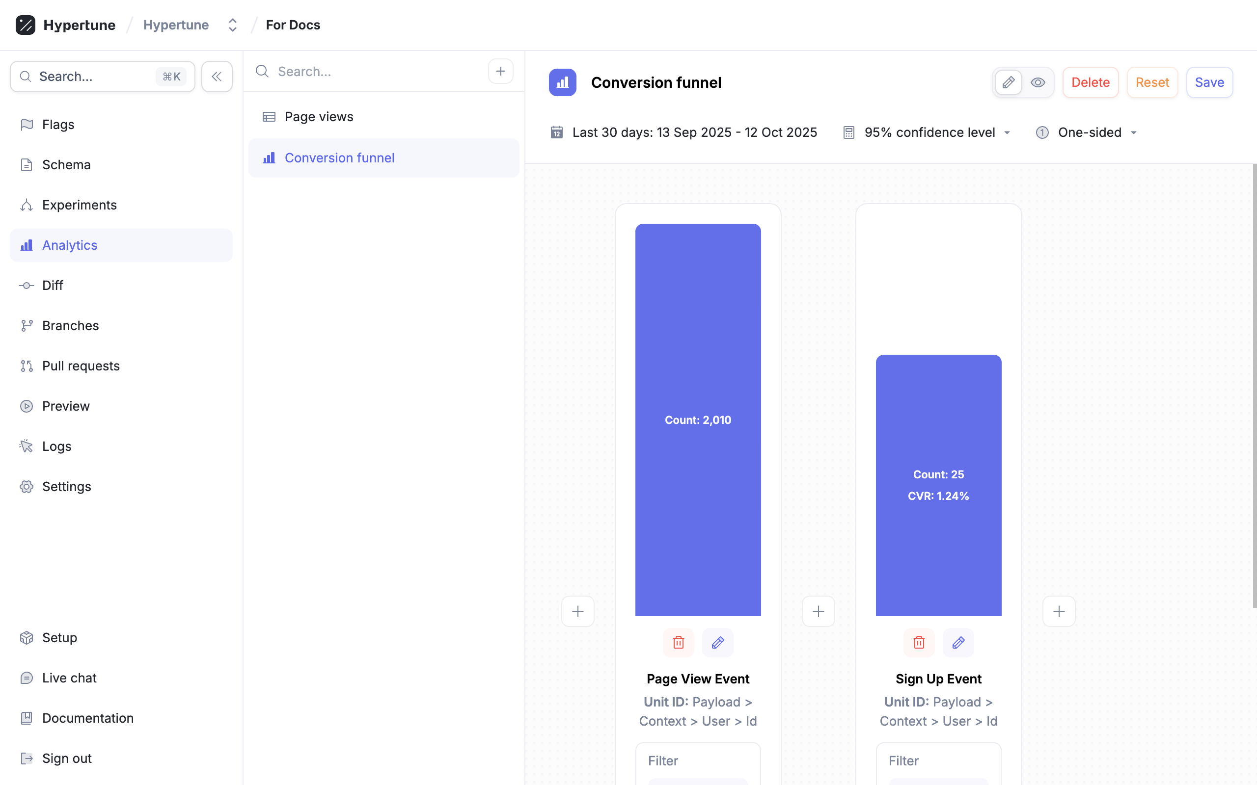Save the Conversion funnel
The height and width of the screenshot is (785, 1257).
(1209, 82)
